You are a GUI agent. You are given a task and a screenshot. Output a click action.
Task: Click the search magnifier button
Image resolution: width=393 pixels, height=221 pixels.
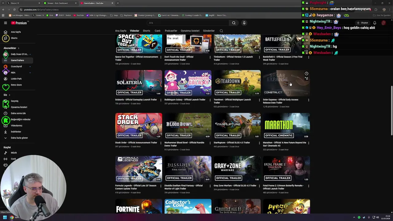[x=234, y=23]
